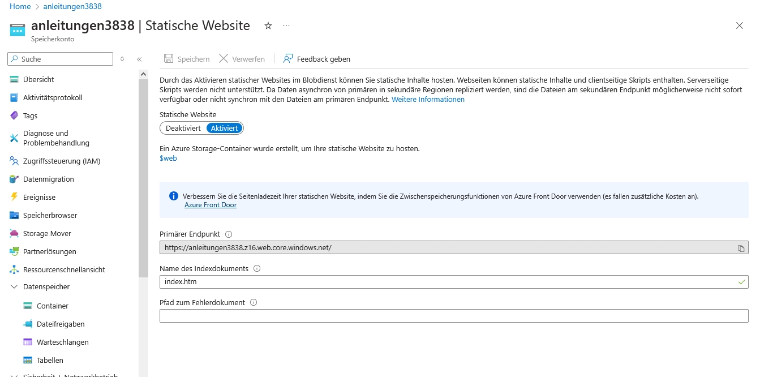Click info icon beside Name des Indexdokuments

tap(257, 269)
